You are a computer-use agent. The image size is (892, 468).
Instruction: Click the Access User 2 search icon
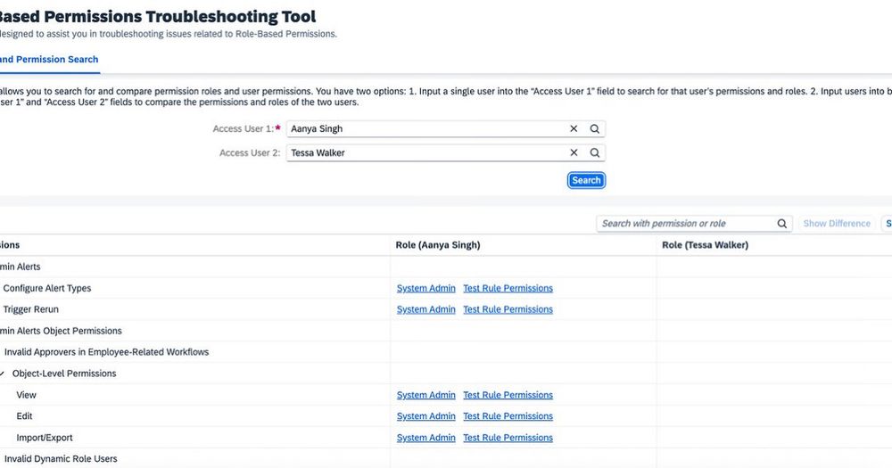tap(595, 153)
